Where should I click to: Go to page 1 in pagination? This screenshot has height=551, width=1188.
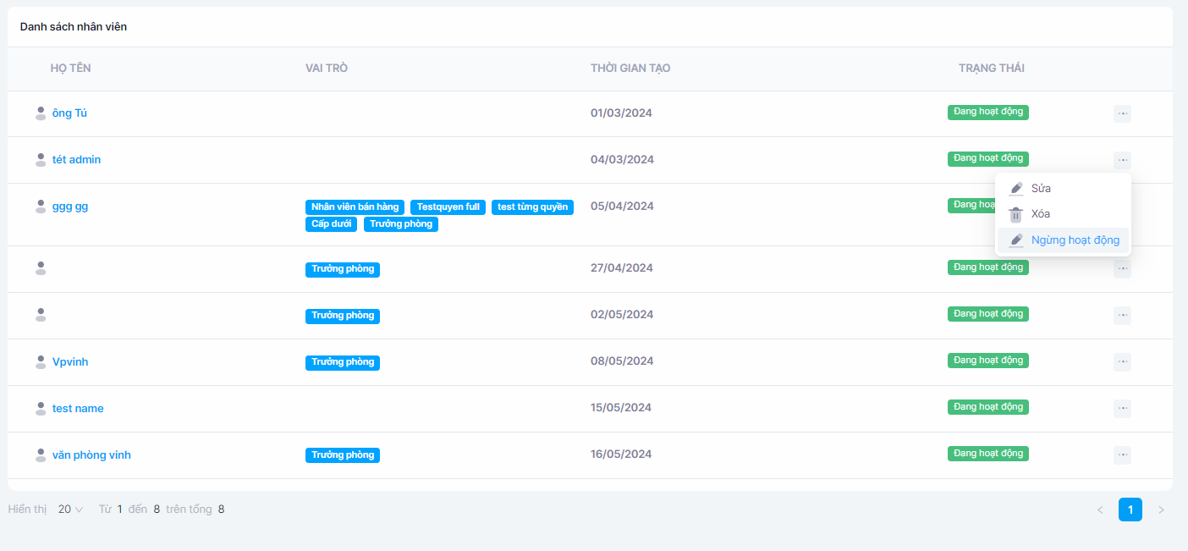pyautogui.click(x=1130, y=510)
